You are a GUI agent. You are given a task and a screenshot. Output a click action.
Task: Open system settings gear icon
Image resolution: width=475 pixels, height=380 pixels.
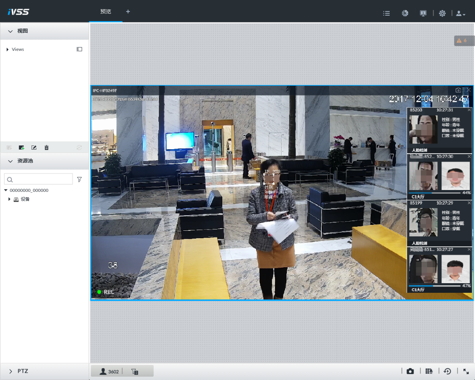[442, 13]
